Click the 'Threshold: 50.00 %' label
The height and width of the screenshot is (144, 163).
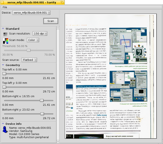coord(15,46)
